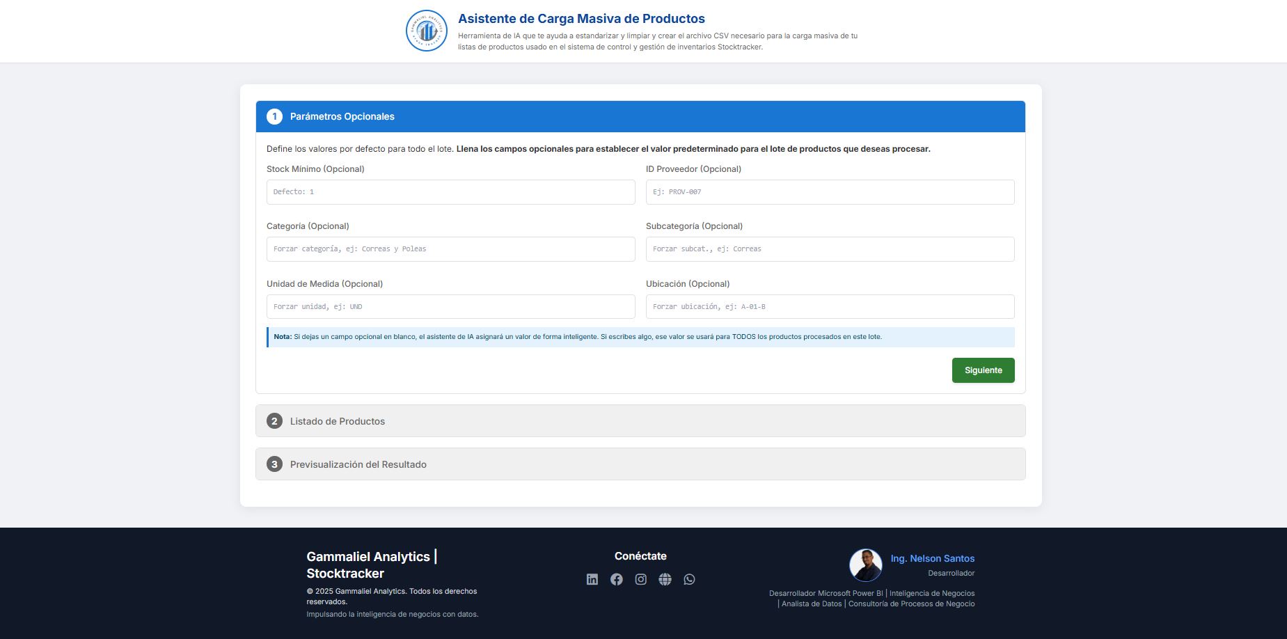
Task: Click the Herramienta de IA header description
Action: (658, 41)
